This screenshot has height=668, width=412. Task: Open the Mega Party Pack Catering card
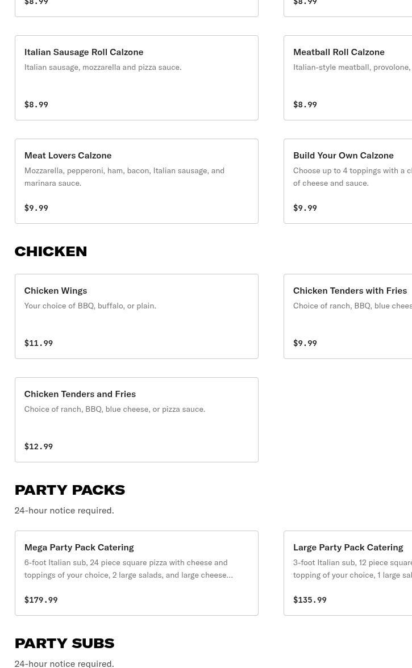(136, 573)
